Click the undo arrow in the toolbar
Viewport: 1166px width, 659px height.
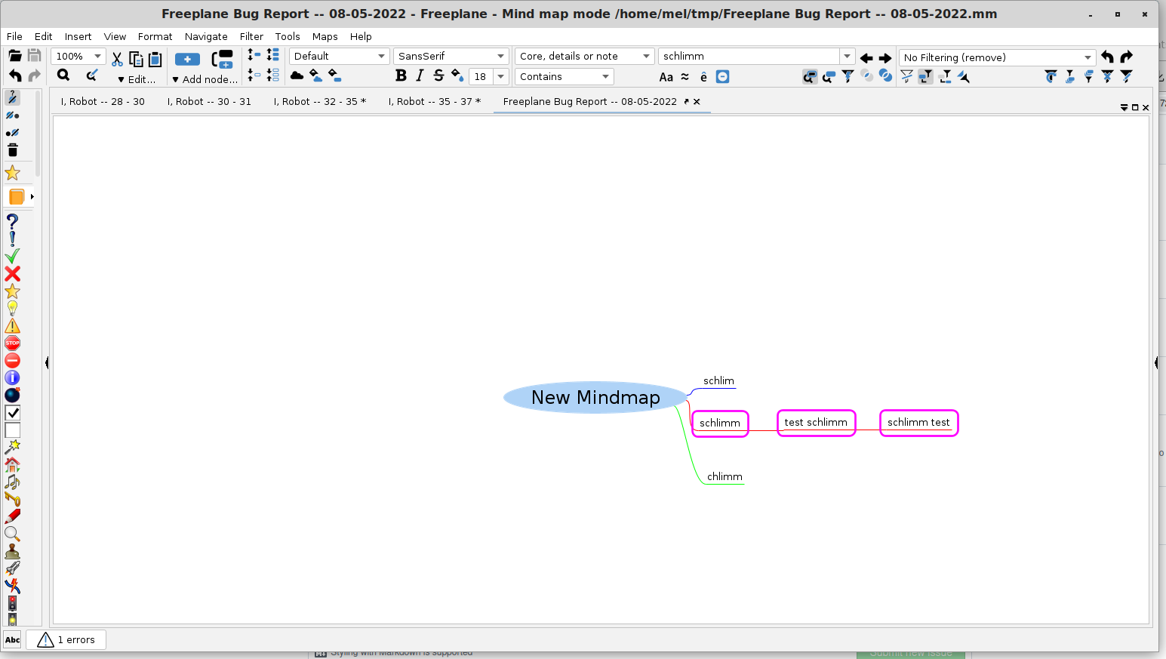point(14,75)
